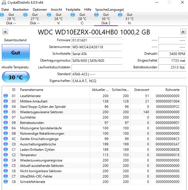188x190 pixels.
Task: Click the empty Laufwerksbuchstaben field
Action: click(97, 67)
